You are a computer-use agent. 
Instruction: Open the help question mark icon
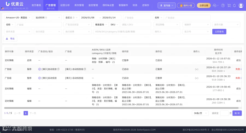coord(223,5)
